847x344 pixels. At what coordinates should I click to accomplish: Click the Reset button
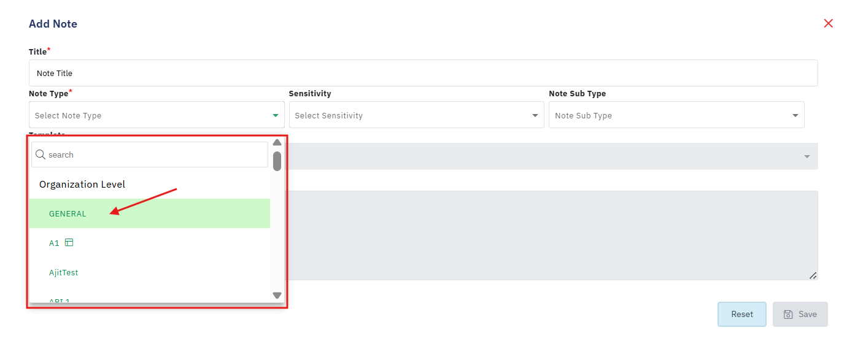click(x=742, y=314)
